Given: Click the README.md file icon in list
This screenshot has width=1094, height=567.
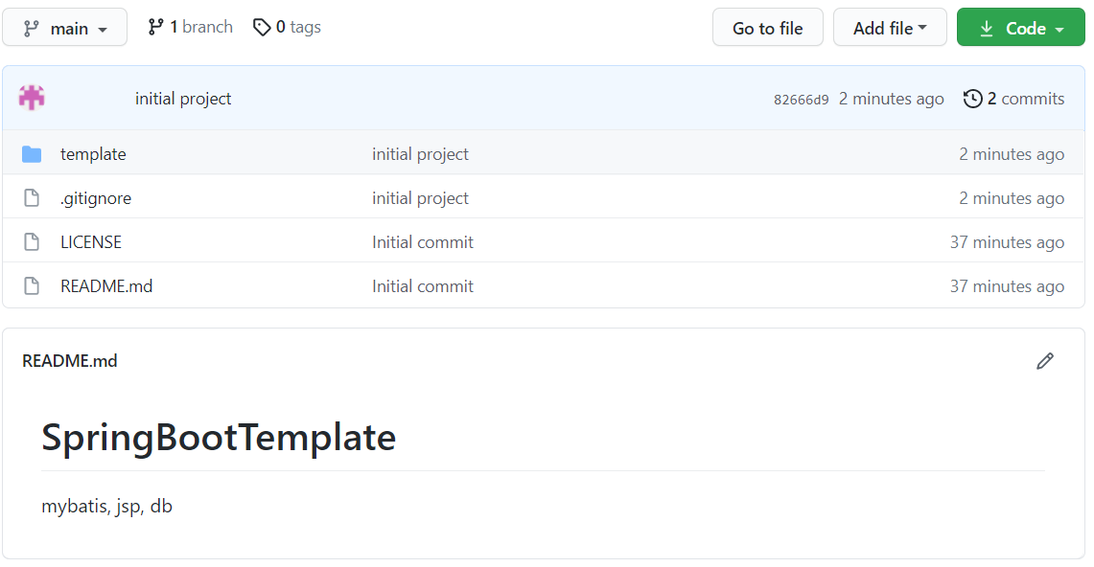Looking at the screenshot, I should point(32,285).
